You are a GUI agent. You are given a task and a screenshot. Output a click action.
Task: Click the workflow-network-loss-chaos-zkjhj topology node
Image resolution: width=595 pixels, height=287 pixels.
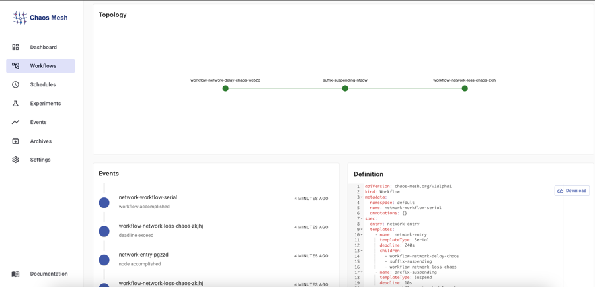tap(465, 88)
